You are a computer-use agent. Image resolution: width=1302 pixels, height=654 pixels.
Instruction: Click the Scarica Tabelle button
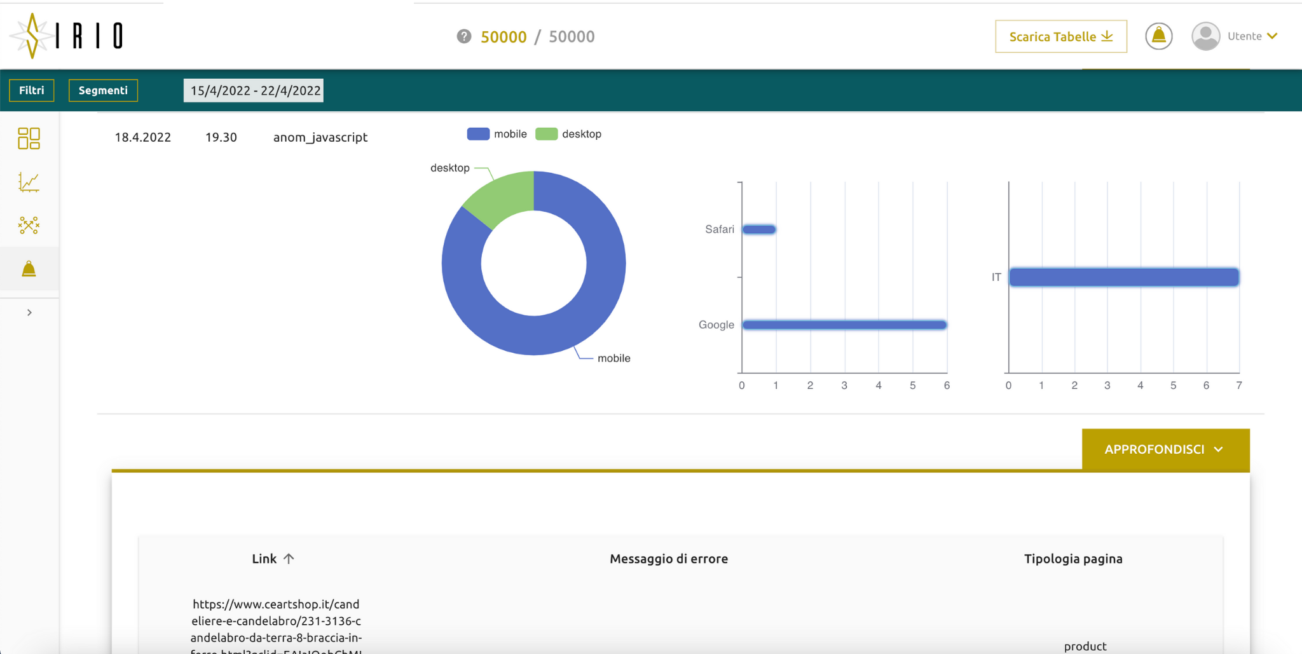coord(1060,37)
